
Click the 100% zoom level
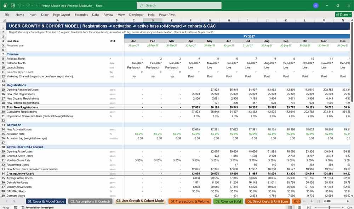(349, 208)
